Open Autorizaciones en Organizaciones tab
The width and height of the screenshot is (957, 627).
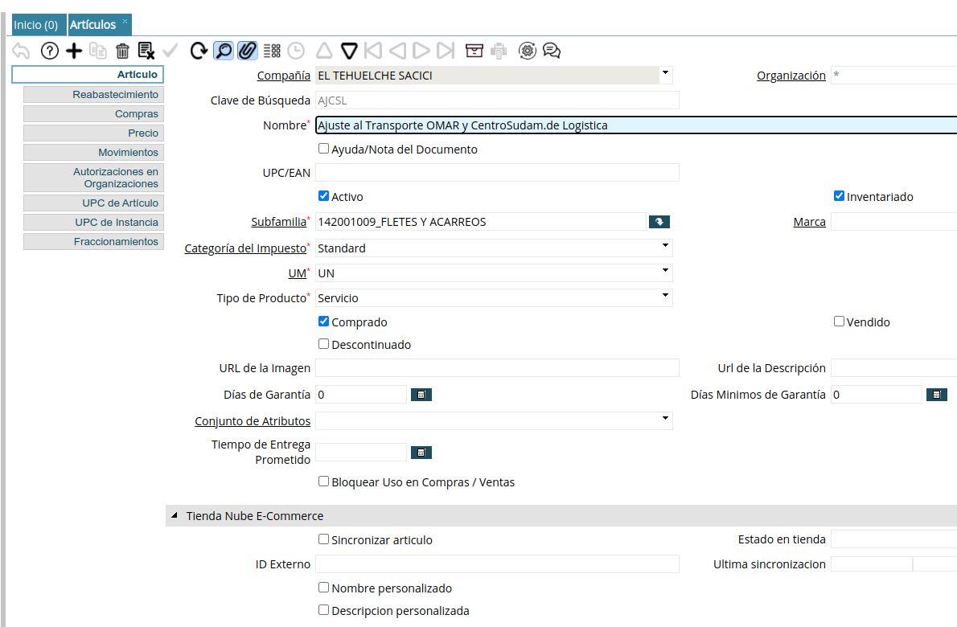[x=93, y=178]
